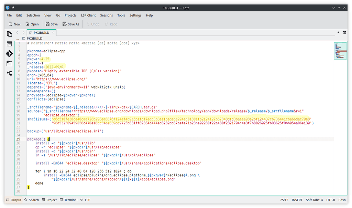Image resolution: width=352 pixels, height=208 pixels.
Task: Activate the split view icon top right
Action: (x=344, y=32)
